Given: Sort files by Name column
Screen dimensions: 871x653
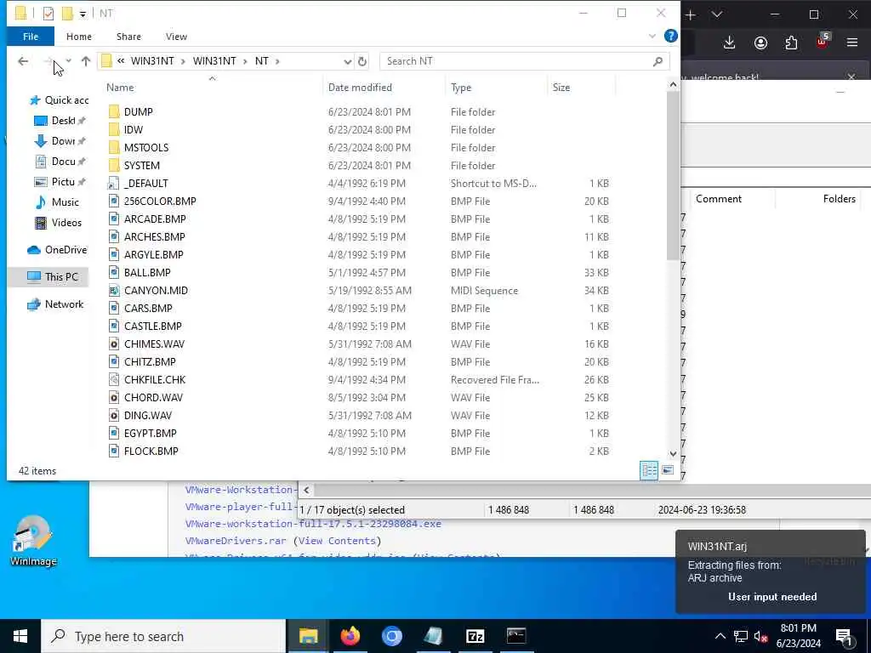Looking at the screenshot, I should (x=120, y=88).
